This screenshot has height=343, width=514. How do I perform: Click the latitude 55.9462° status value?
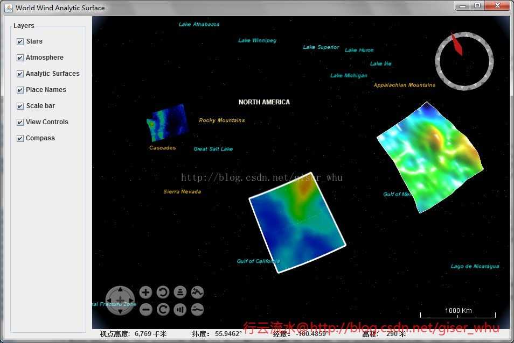pyautogui.click(x=228, y=334)
